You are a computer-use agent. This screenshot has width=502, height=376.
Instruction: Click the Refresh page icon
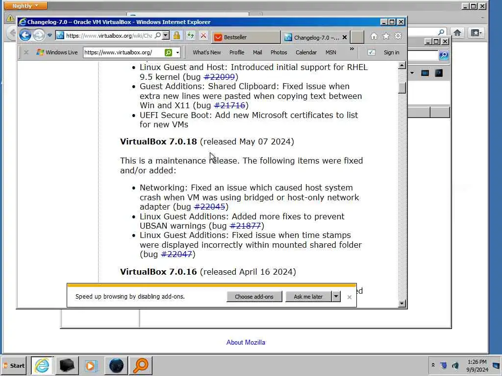pyautogui.click(x=191, y=35)
